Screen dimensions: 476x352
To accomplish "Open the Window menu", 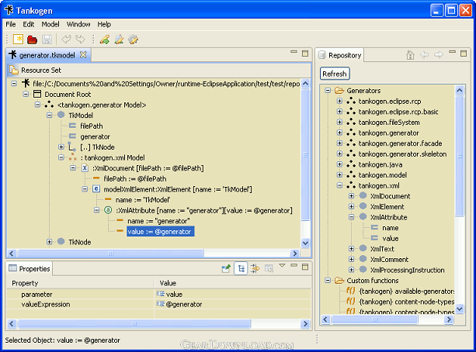I will tap(78, 24).
